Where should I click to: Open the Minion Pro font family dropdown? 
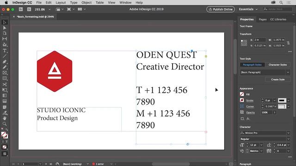(x=289, y=133)
